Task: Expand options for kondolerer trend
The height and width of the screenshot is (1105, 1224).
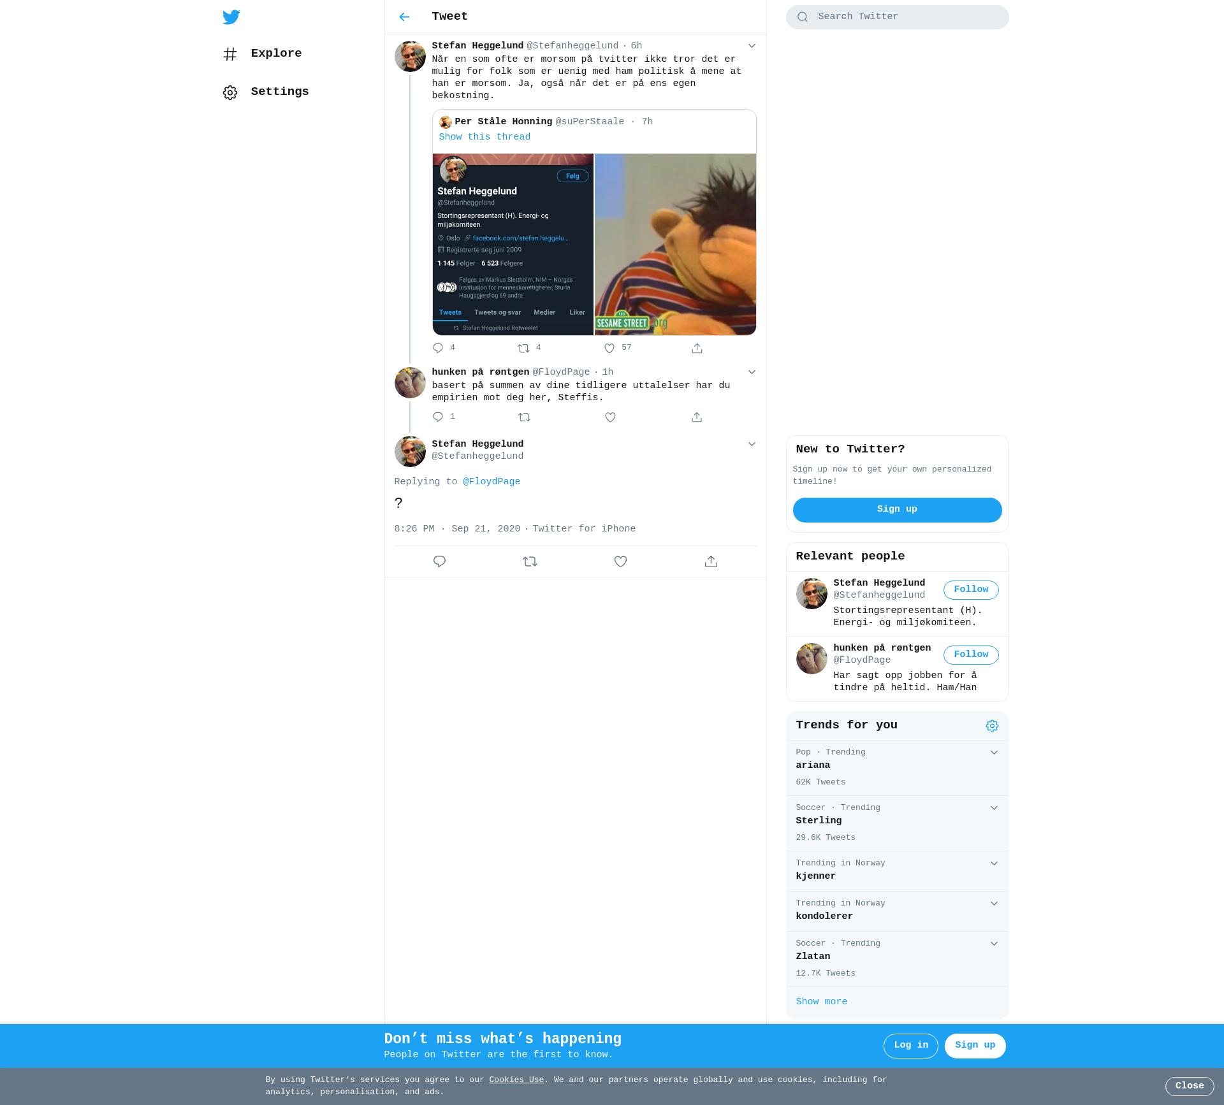Action: [x=994, y=904]
